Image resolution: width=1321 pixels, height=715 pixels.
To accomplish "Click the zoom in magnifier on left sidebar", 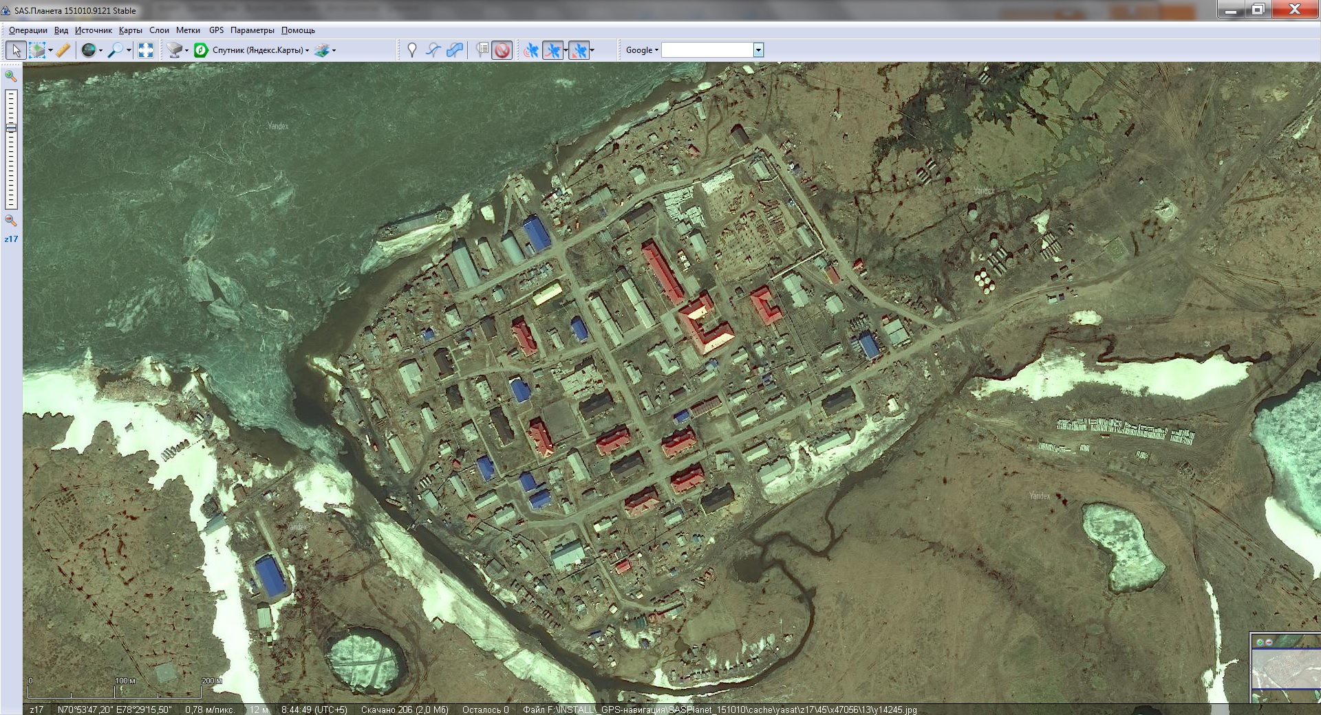I will pyautogui.click(x=11, y=76).
